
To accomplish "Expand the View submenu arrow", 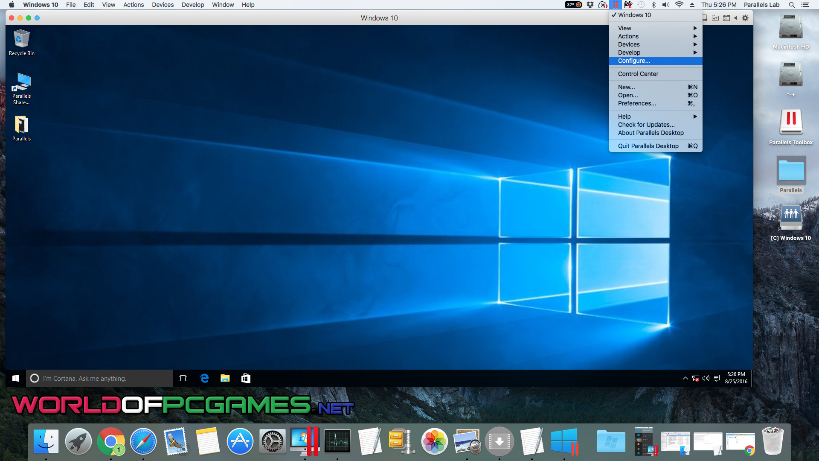I will [x=695, y=28].
